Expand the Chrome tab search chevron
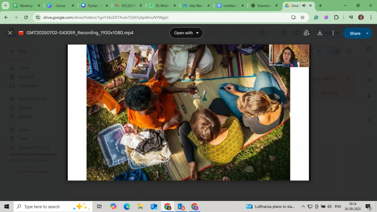Screen dimensions: 377x212 pyautogui.click(x=6, y=6)
